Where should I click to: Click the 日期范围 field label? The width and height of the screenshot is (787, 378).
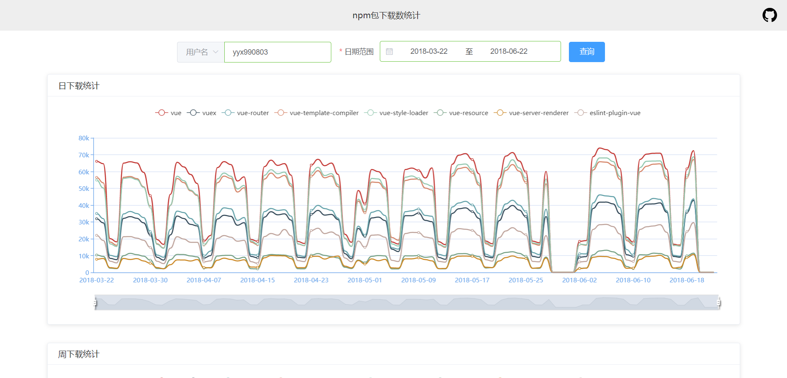coord(359,52)
